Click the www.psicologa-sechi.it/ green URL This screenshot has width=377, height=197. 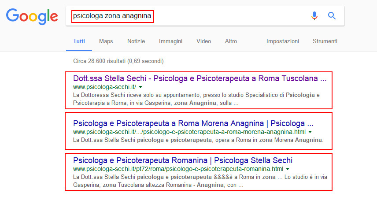(x=104, y=87)
